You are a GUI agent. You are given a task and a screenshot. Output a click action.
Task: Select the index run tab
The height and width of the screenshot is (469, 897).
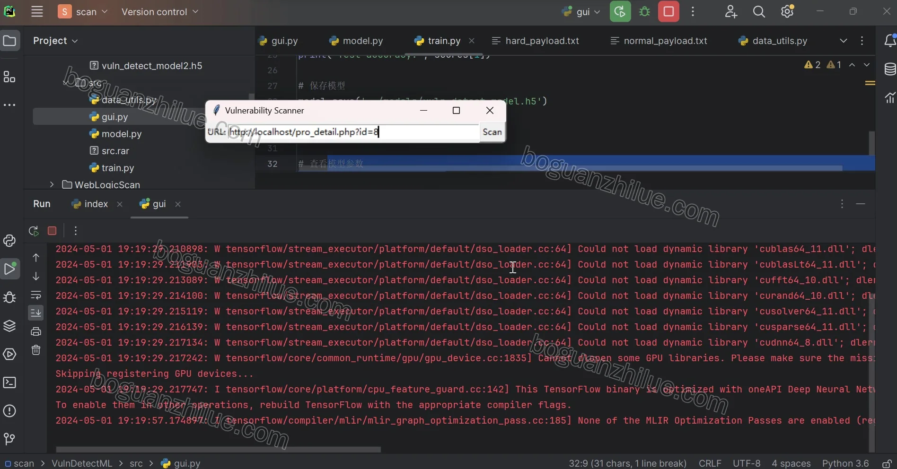point(90,204)
